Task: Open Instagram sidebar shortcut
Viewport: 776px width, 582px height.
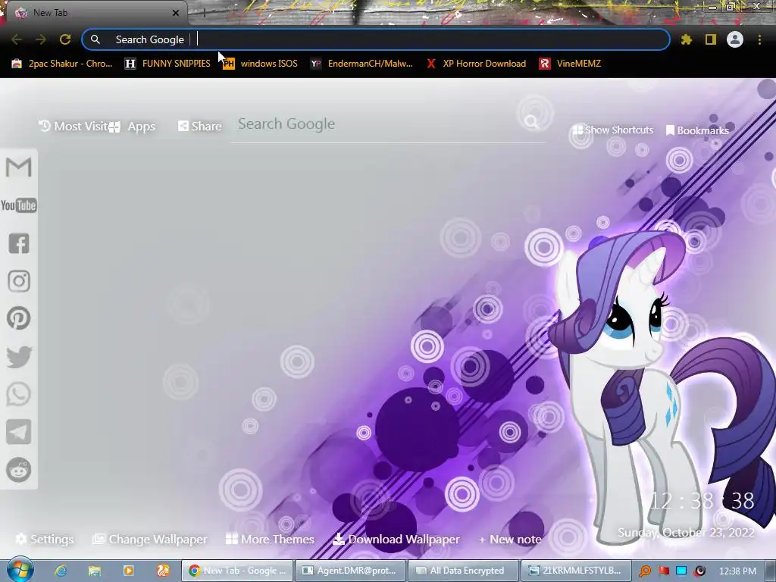Action: pos(19,281)
